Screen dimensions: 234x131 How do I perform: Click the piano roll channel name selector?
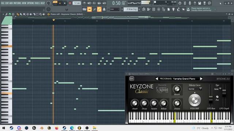click(x=67, y=14)
